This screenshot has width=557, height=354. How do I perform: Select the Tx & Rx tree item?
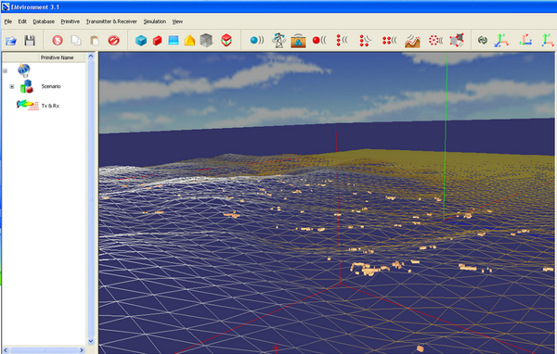coord(50,106)
